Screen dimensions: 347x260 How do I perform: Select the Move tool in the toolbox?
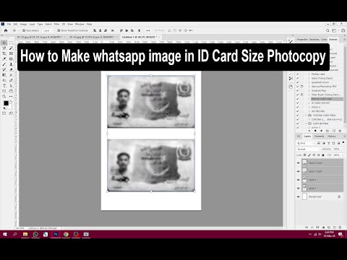(x=4, y=43)
